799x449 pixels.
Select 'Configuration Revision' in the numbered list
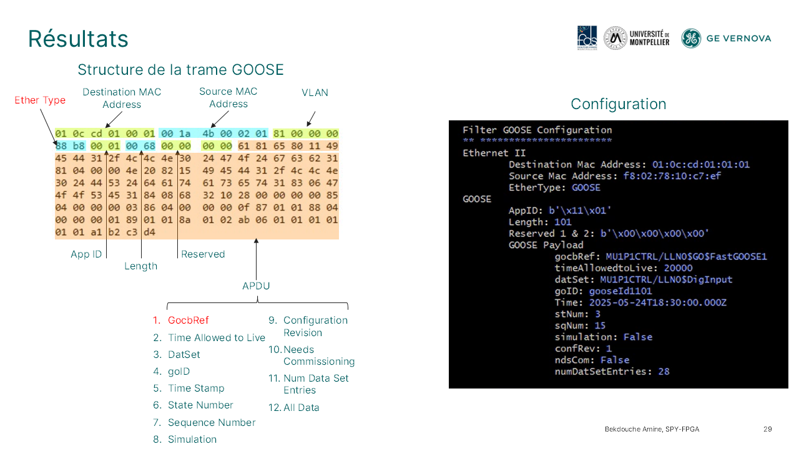click(x=315, y=326)
